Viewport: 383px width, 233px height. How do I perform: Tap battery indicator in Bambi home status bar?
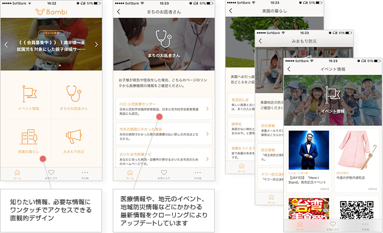(97, 3)
